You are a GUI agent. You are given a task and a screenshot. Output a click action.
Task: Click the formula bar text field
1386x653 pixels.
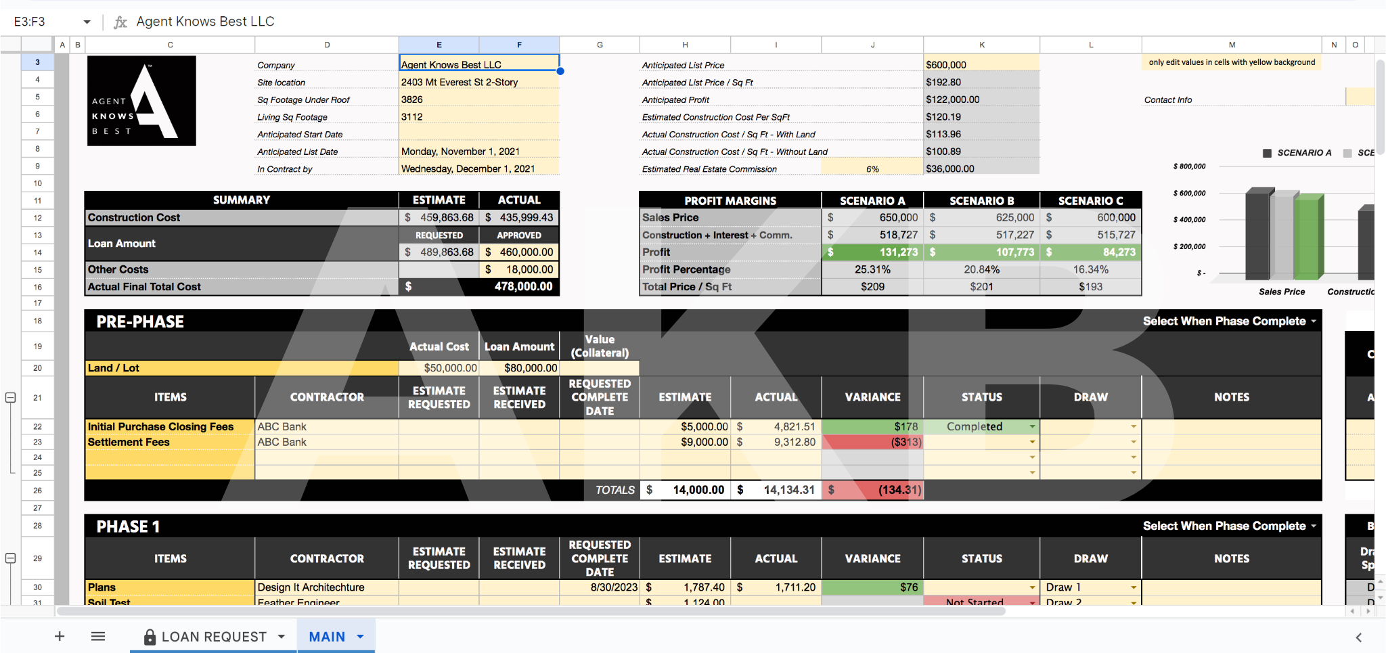pos(677,22)
